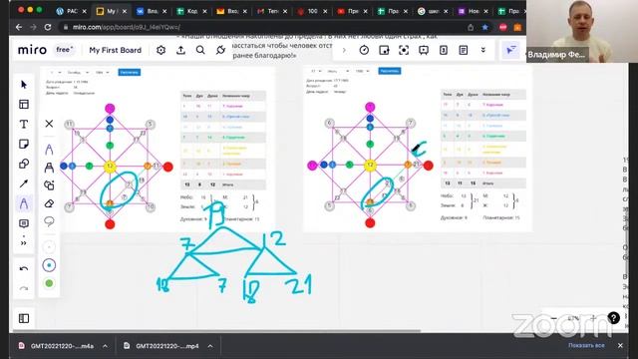
Task: Open the year dropdown on left chart
Action: point(102,73)
